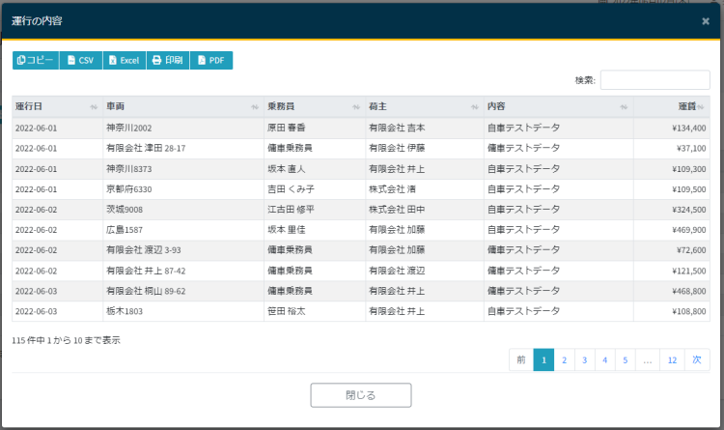Image resolution: width=724 pixels, height=430 pixels.
Task: Go to page 12 of results
Action: point(672,359)
